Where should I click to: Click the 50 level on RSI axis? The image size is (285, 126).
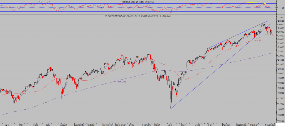pyautogui.click(x=282, y=8)
